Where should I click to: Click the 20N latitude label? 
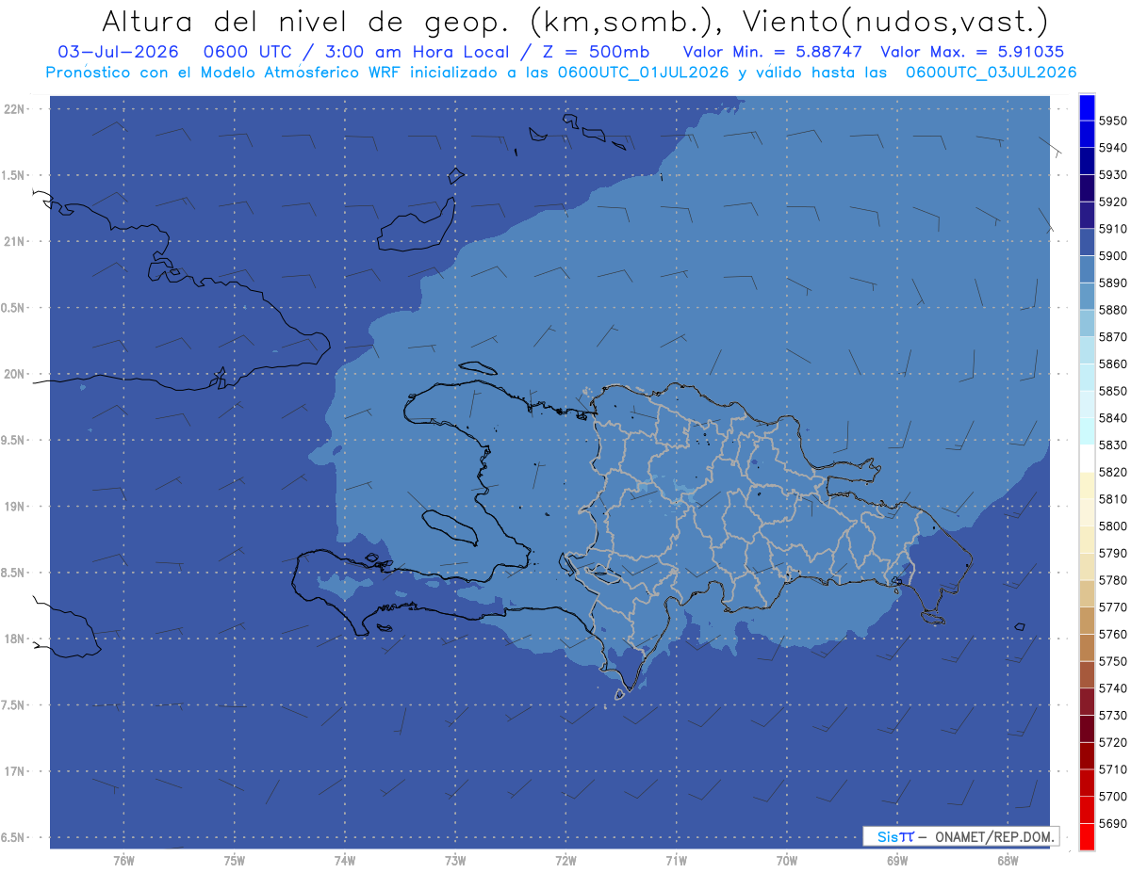16,374
